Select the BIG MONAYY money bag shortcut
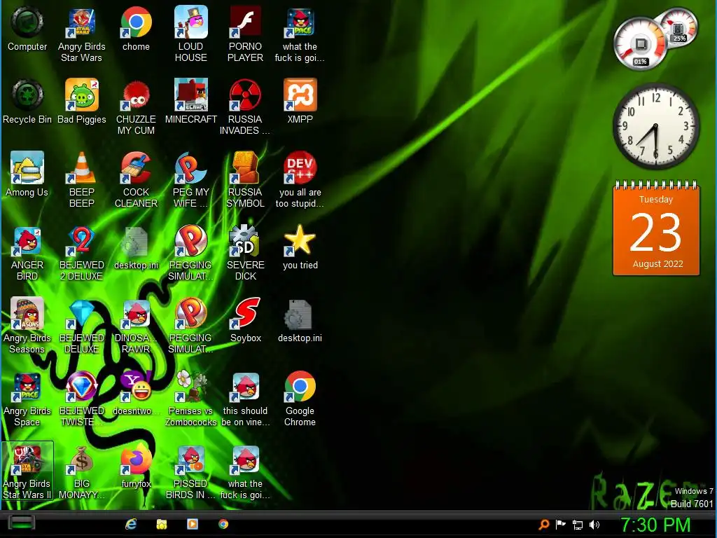 click(81, 471)
